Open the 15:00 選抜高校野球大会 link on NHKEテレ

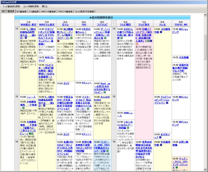click(46, 101)
